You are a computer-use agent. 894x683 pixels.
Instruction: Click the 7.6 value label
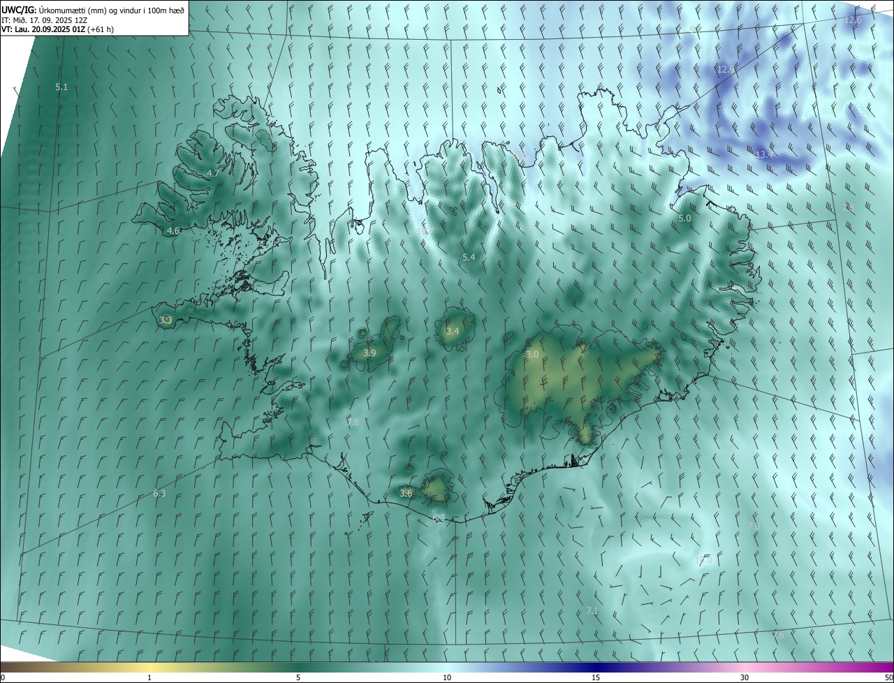(x=779, y=635)
